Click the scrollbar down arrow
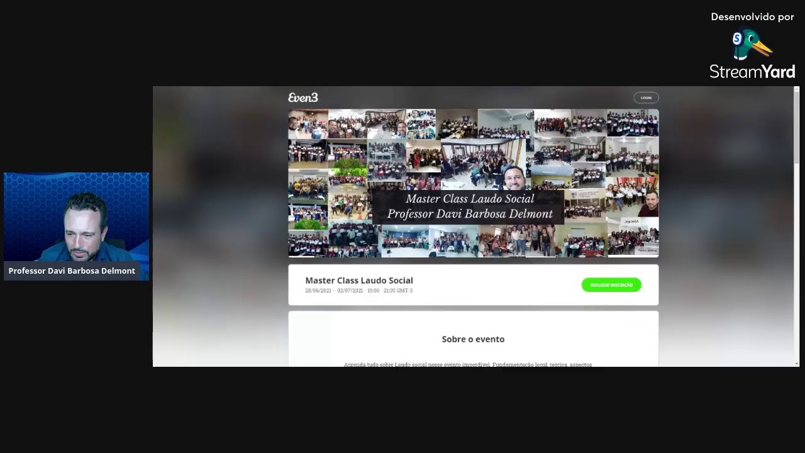This screenshot has width=805, height=453. pyautogui.click(x=796, y=364)
